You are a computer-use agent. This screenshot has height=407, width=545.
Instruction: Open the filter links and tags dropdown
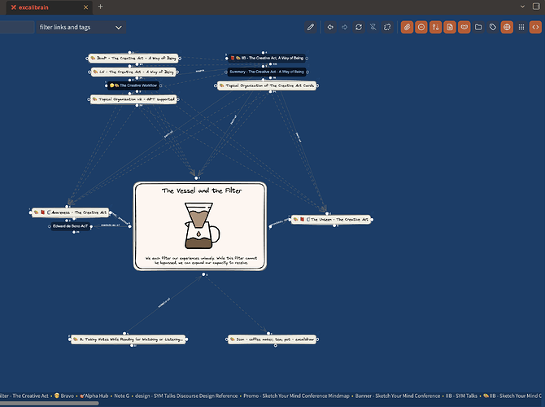pos(81,27)
